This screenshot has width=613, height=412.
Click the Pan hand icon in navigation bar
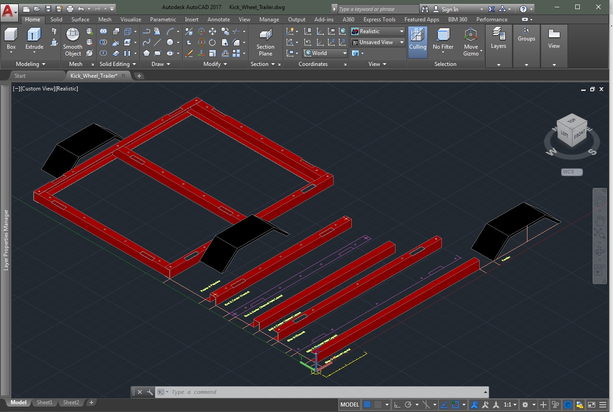(600, 221)
